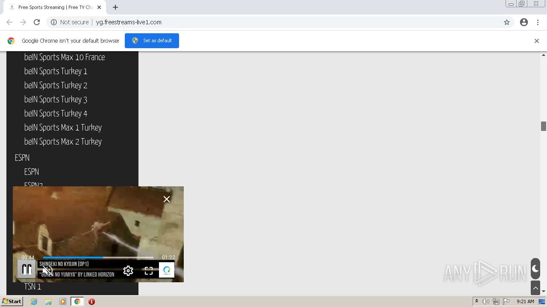Seek on the video progress bar
Image resolution: width=547 pixels, height=307 pixels.
(98, 258)
